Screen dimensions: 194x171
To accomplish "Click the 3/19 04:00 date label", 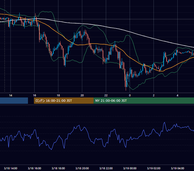I will (x=177, y=168).
